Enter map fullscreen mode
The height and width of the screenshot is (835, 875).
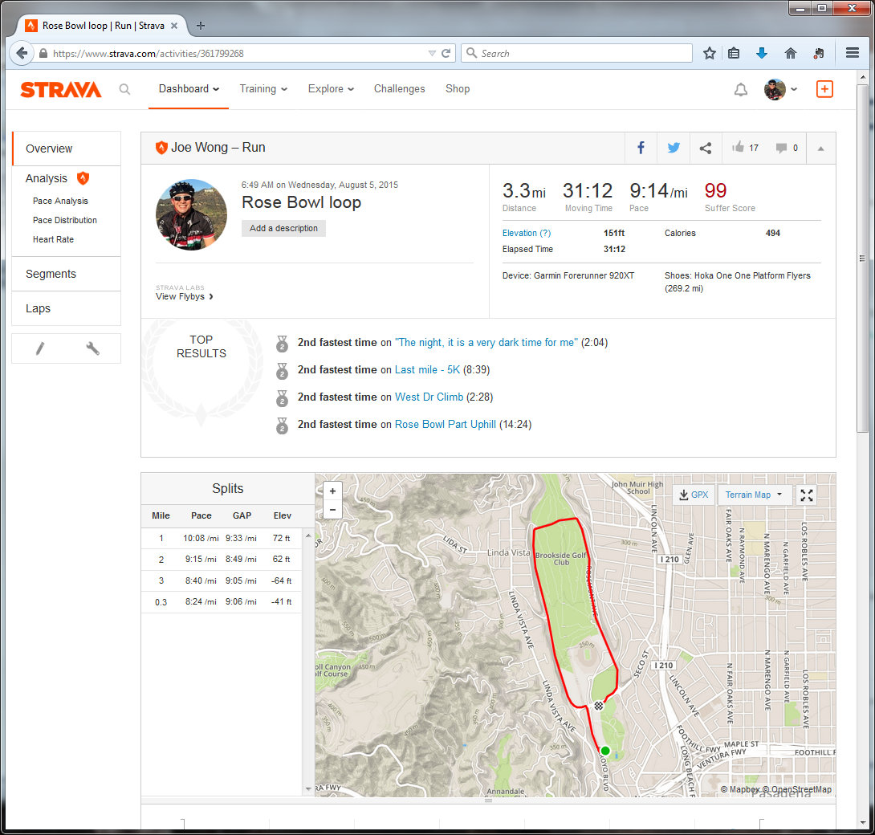click(x=806, y=495)
